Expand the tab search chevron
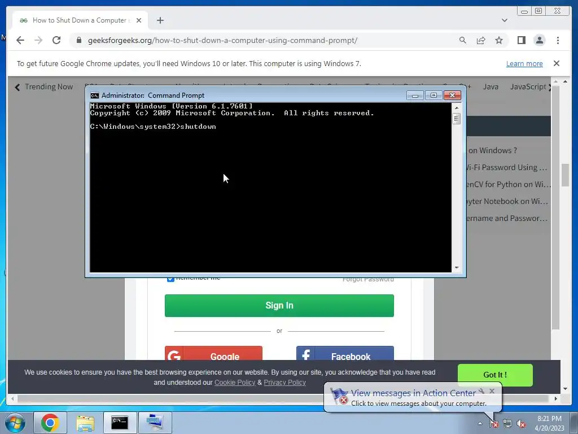The height and width of the screenshot is (434, 578). [x=504, y=20]
